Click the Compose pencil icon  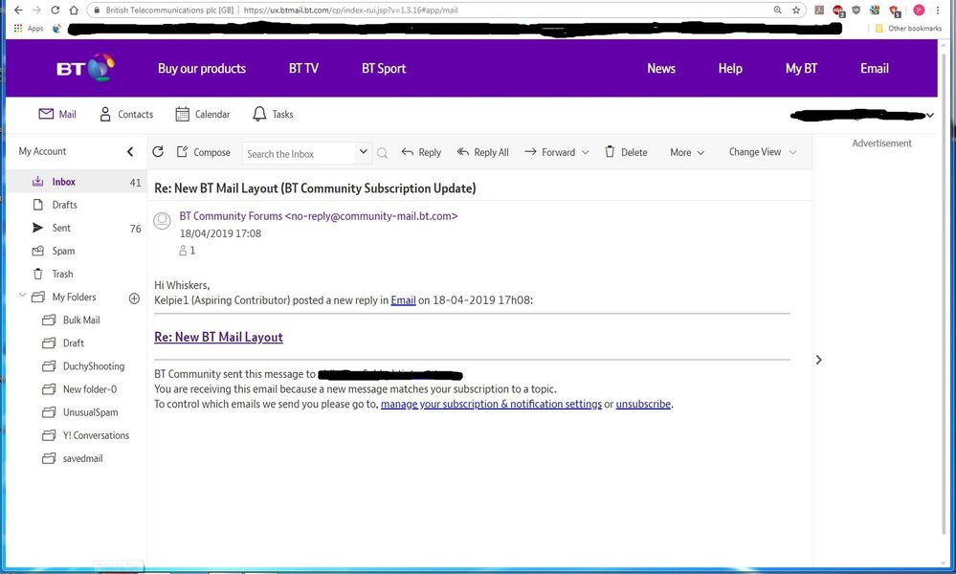click(183, 152)
